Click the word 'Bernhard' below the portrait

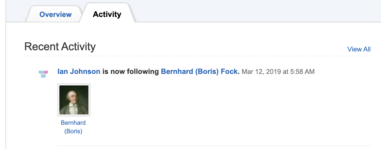73,123
